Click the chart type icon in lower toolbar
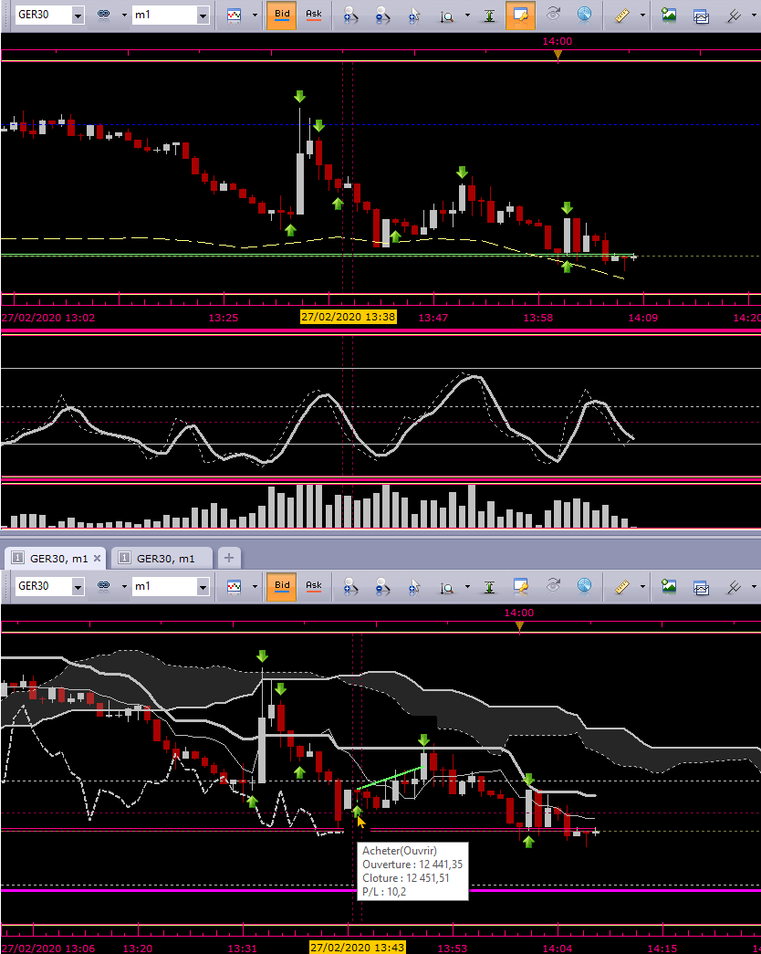761x954 pixels. [235, 586]
